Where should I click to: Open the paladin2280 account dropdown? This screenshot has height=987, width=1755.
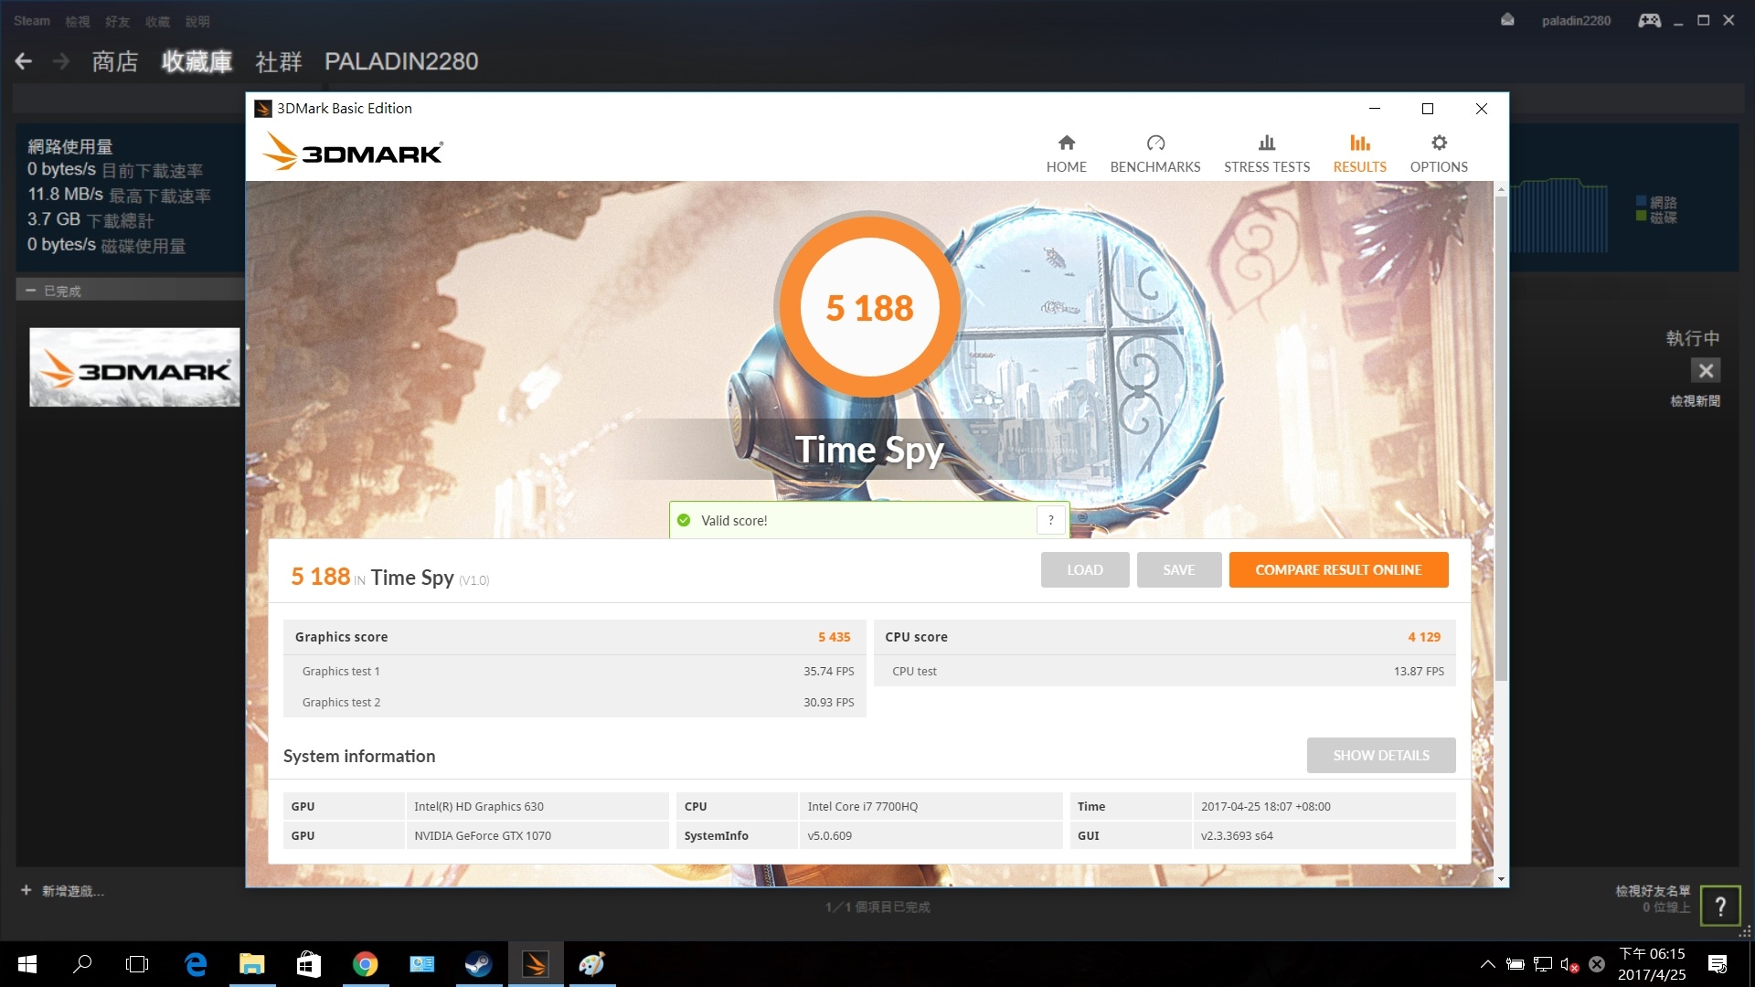coord(1576,20)
